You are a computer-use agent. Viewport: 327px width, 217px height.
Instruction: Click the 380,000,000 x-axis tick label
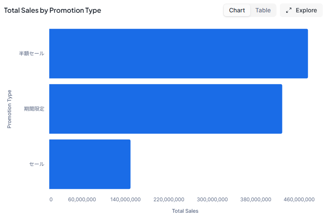coord(256,200)
